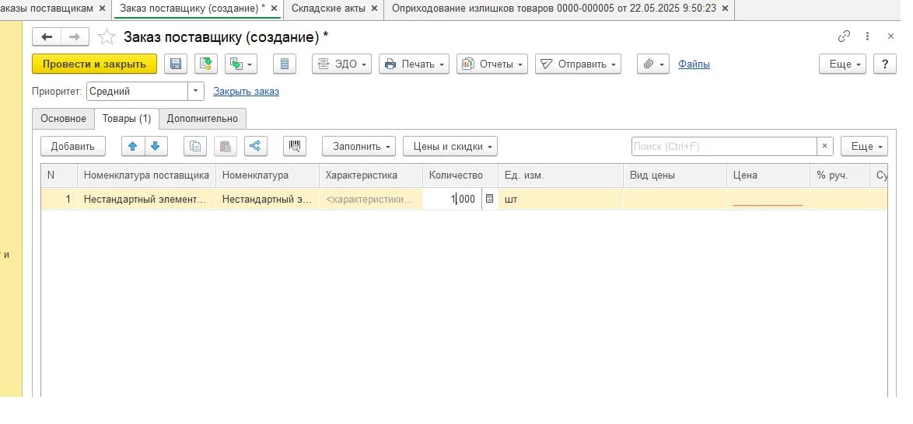This screenshot has height=424, width=913.
Task: Open the Цены и скидки dropdown
Action: [x=450, y=147]
